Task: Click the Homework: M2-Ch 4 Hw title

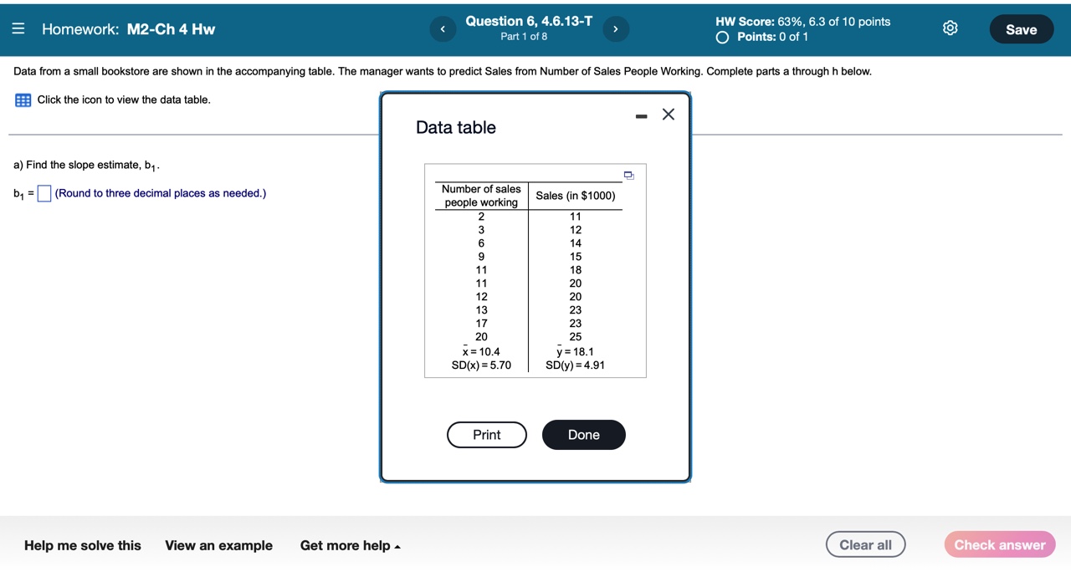Action: (x=128, y=29)
